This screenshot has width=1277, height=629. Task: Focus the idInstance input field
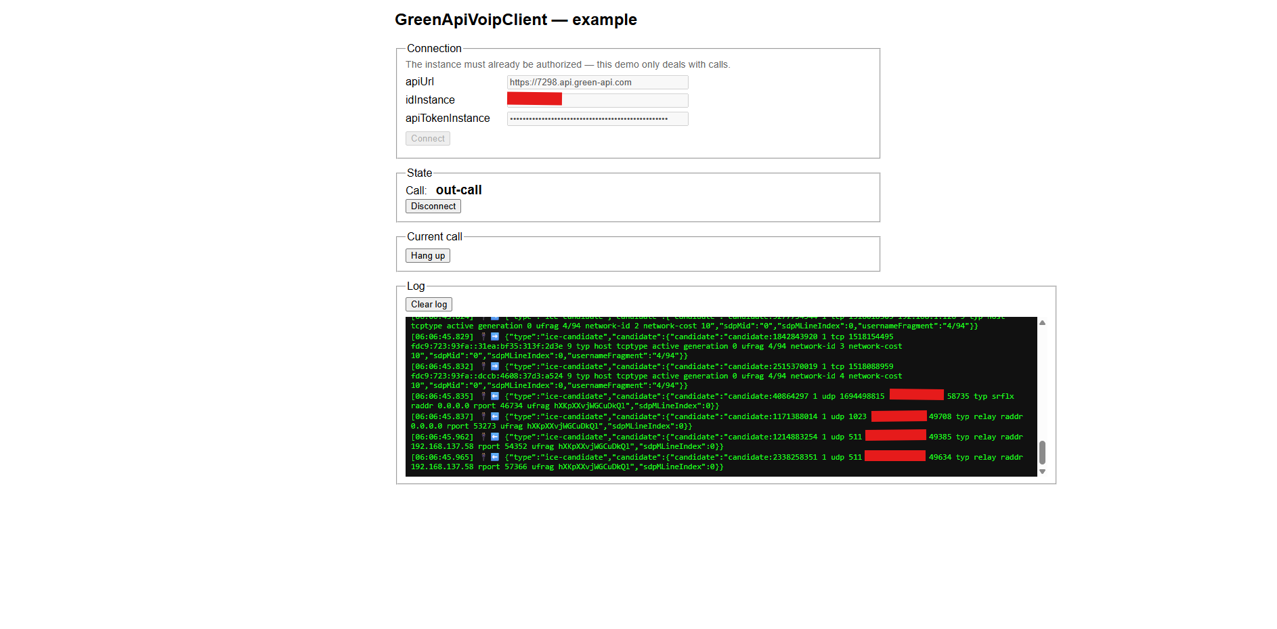[x=597, y=100]
